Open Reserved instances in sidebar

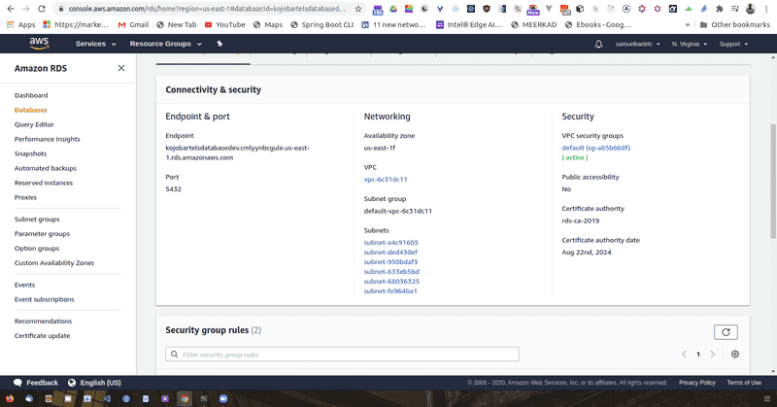(44, 183)
